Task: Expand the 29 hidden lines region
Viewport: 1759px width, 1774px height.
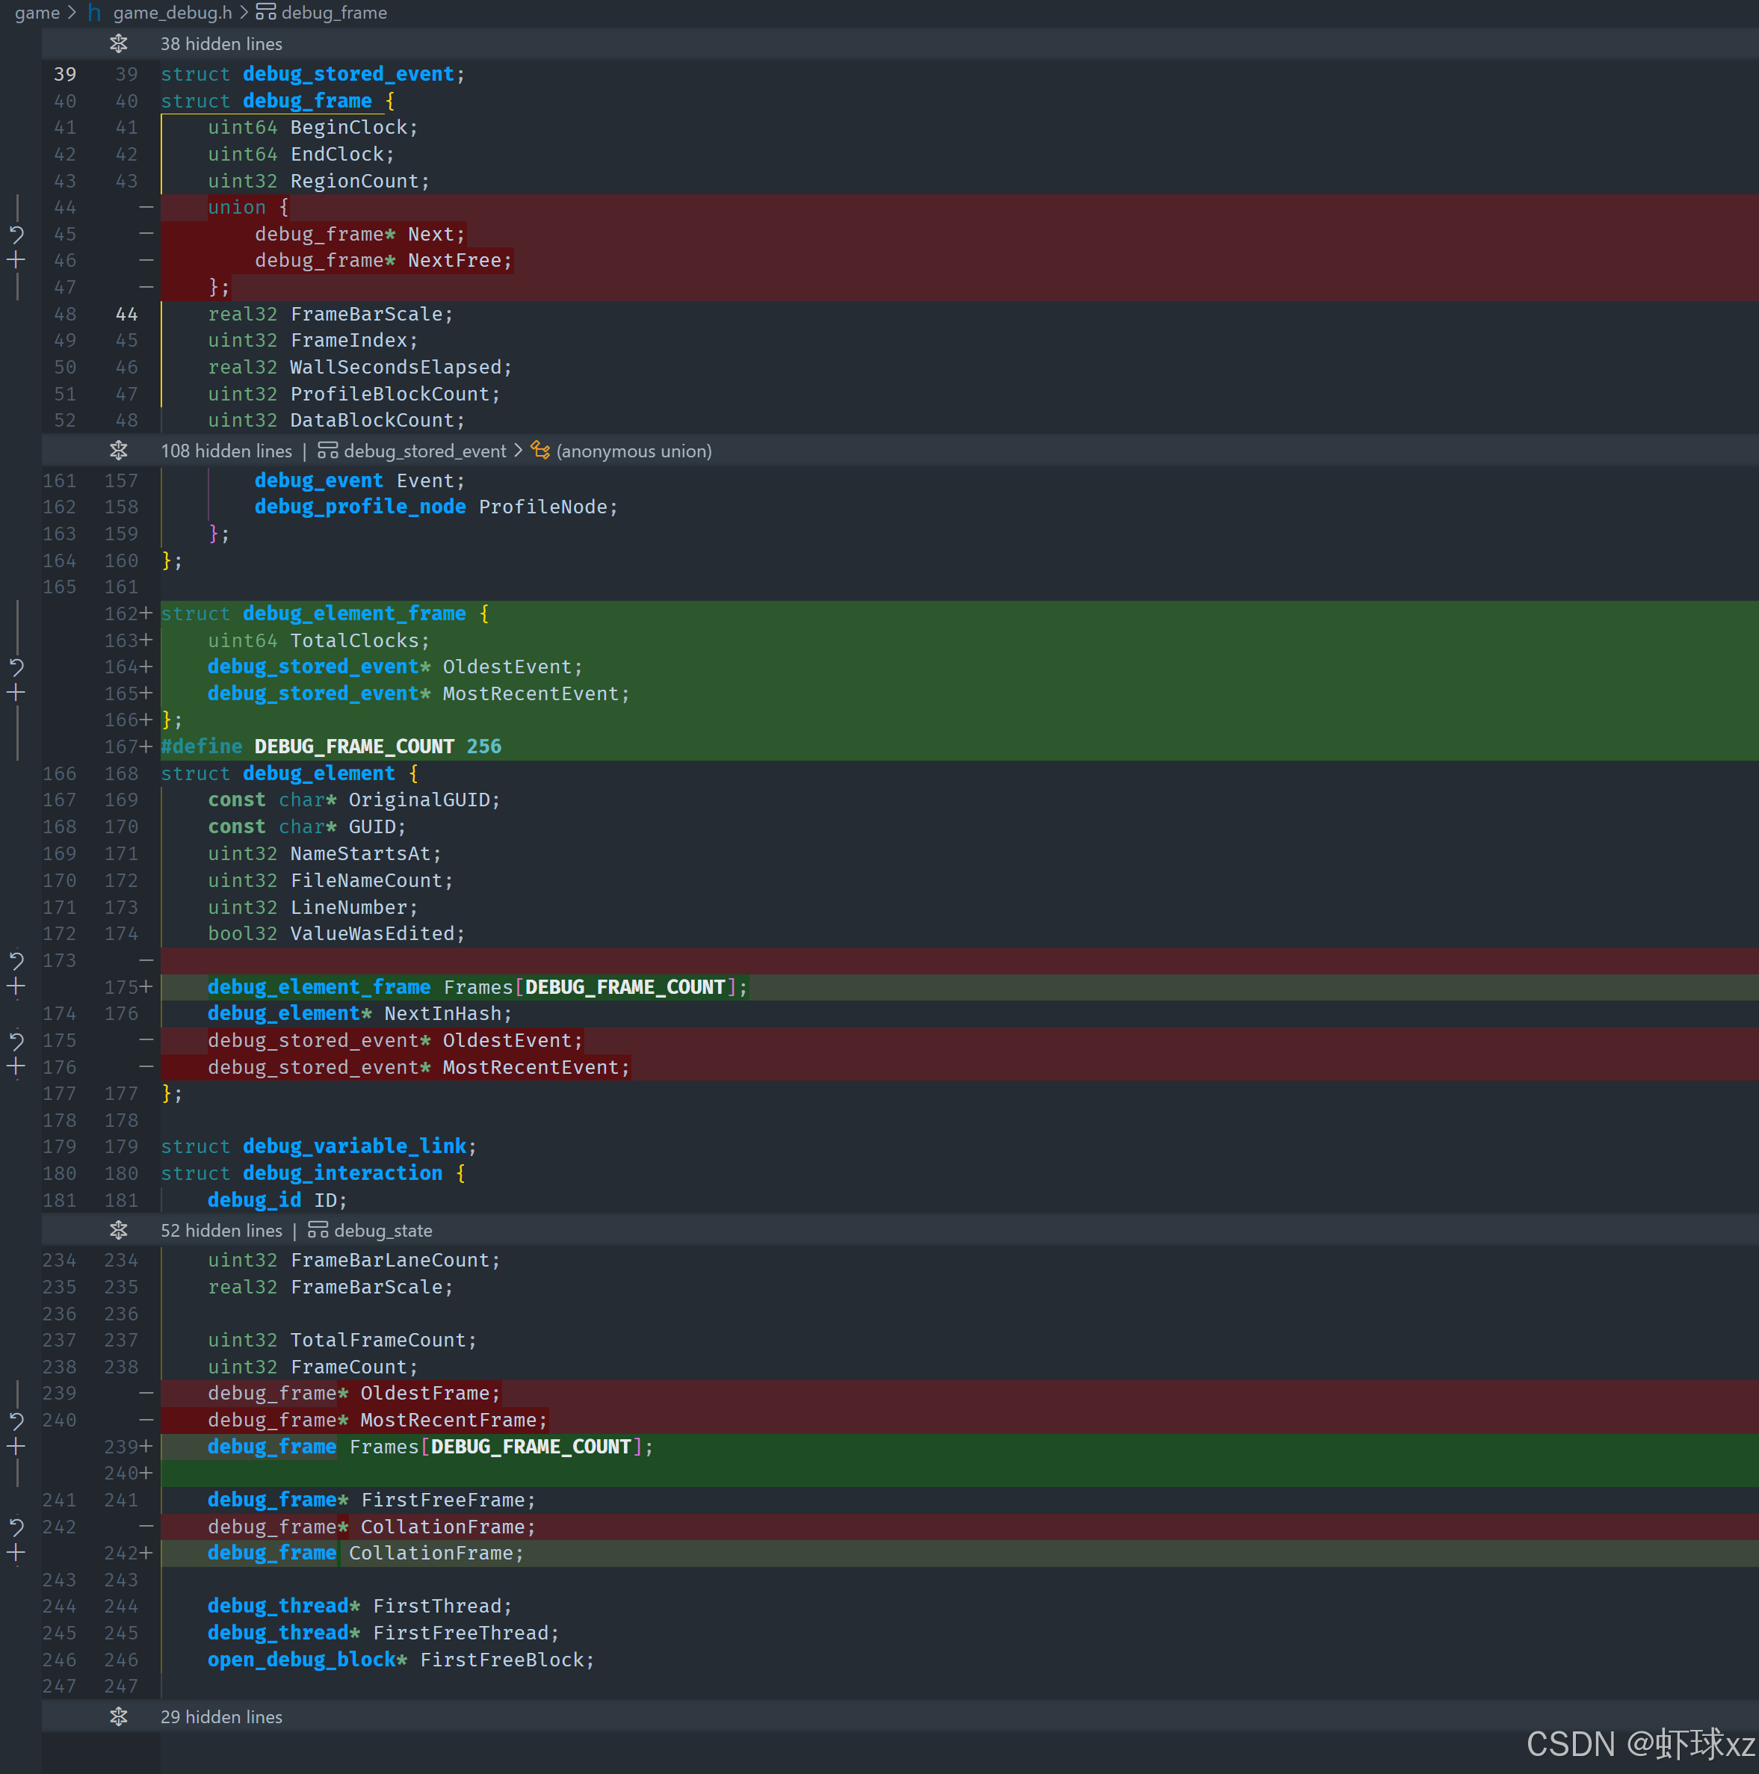Action: point(118,1717)
